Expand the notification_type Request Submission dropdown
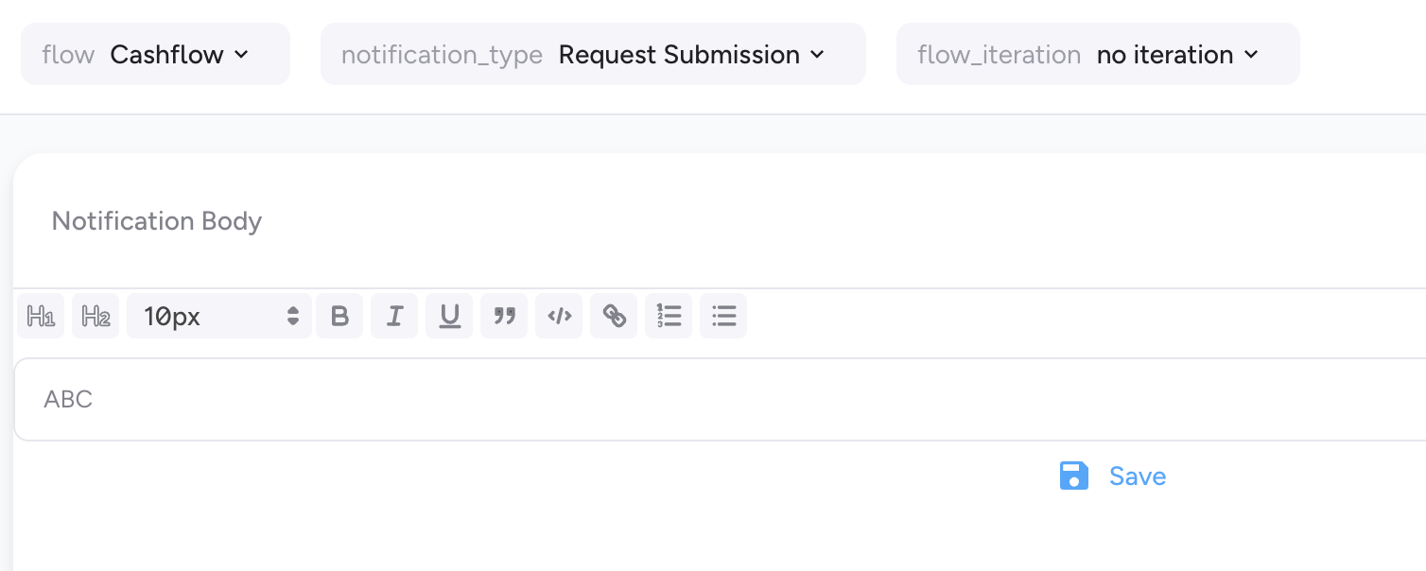Screen dimensions: 1426x571 point(593,55)
